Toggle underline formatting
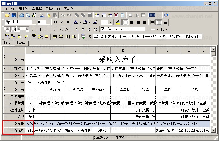 [68, 22]
